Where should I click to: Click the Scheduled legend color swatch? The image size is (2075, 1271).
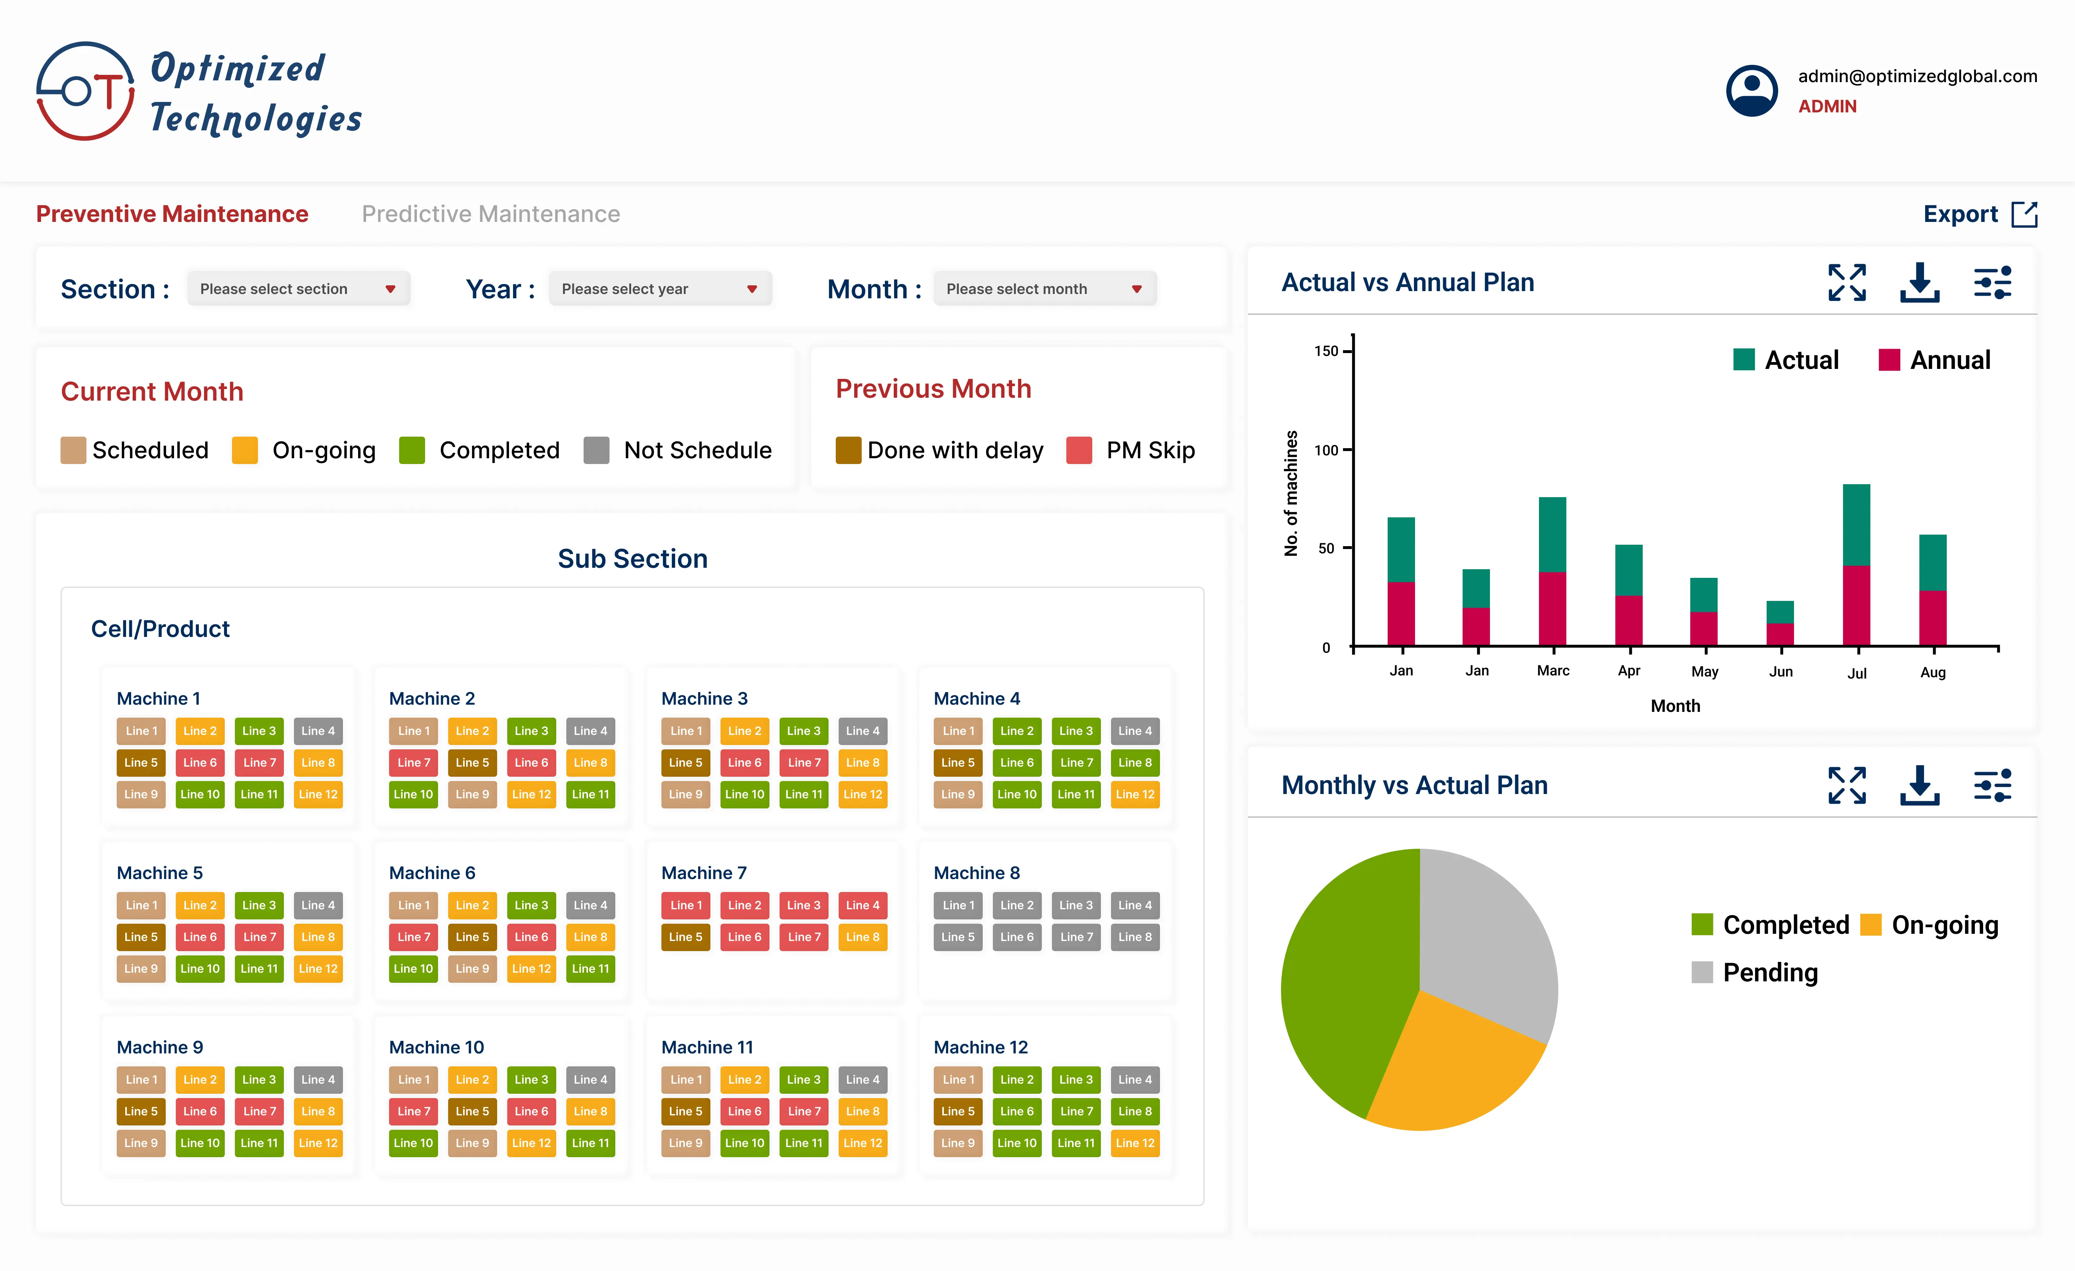coord(72,450)
